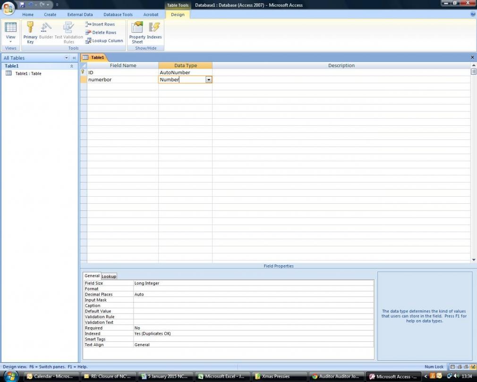Switch to the Database Tools tab
The height and width of the screenshot is (382, 477).
(x=118, y=14)
